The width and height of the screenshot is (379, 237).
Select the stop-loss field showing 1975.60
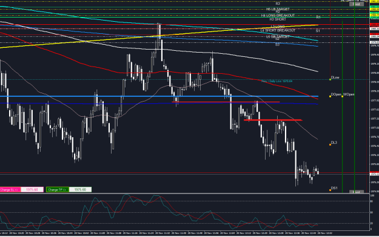pyautogui.click(x=32, y=190)
